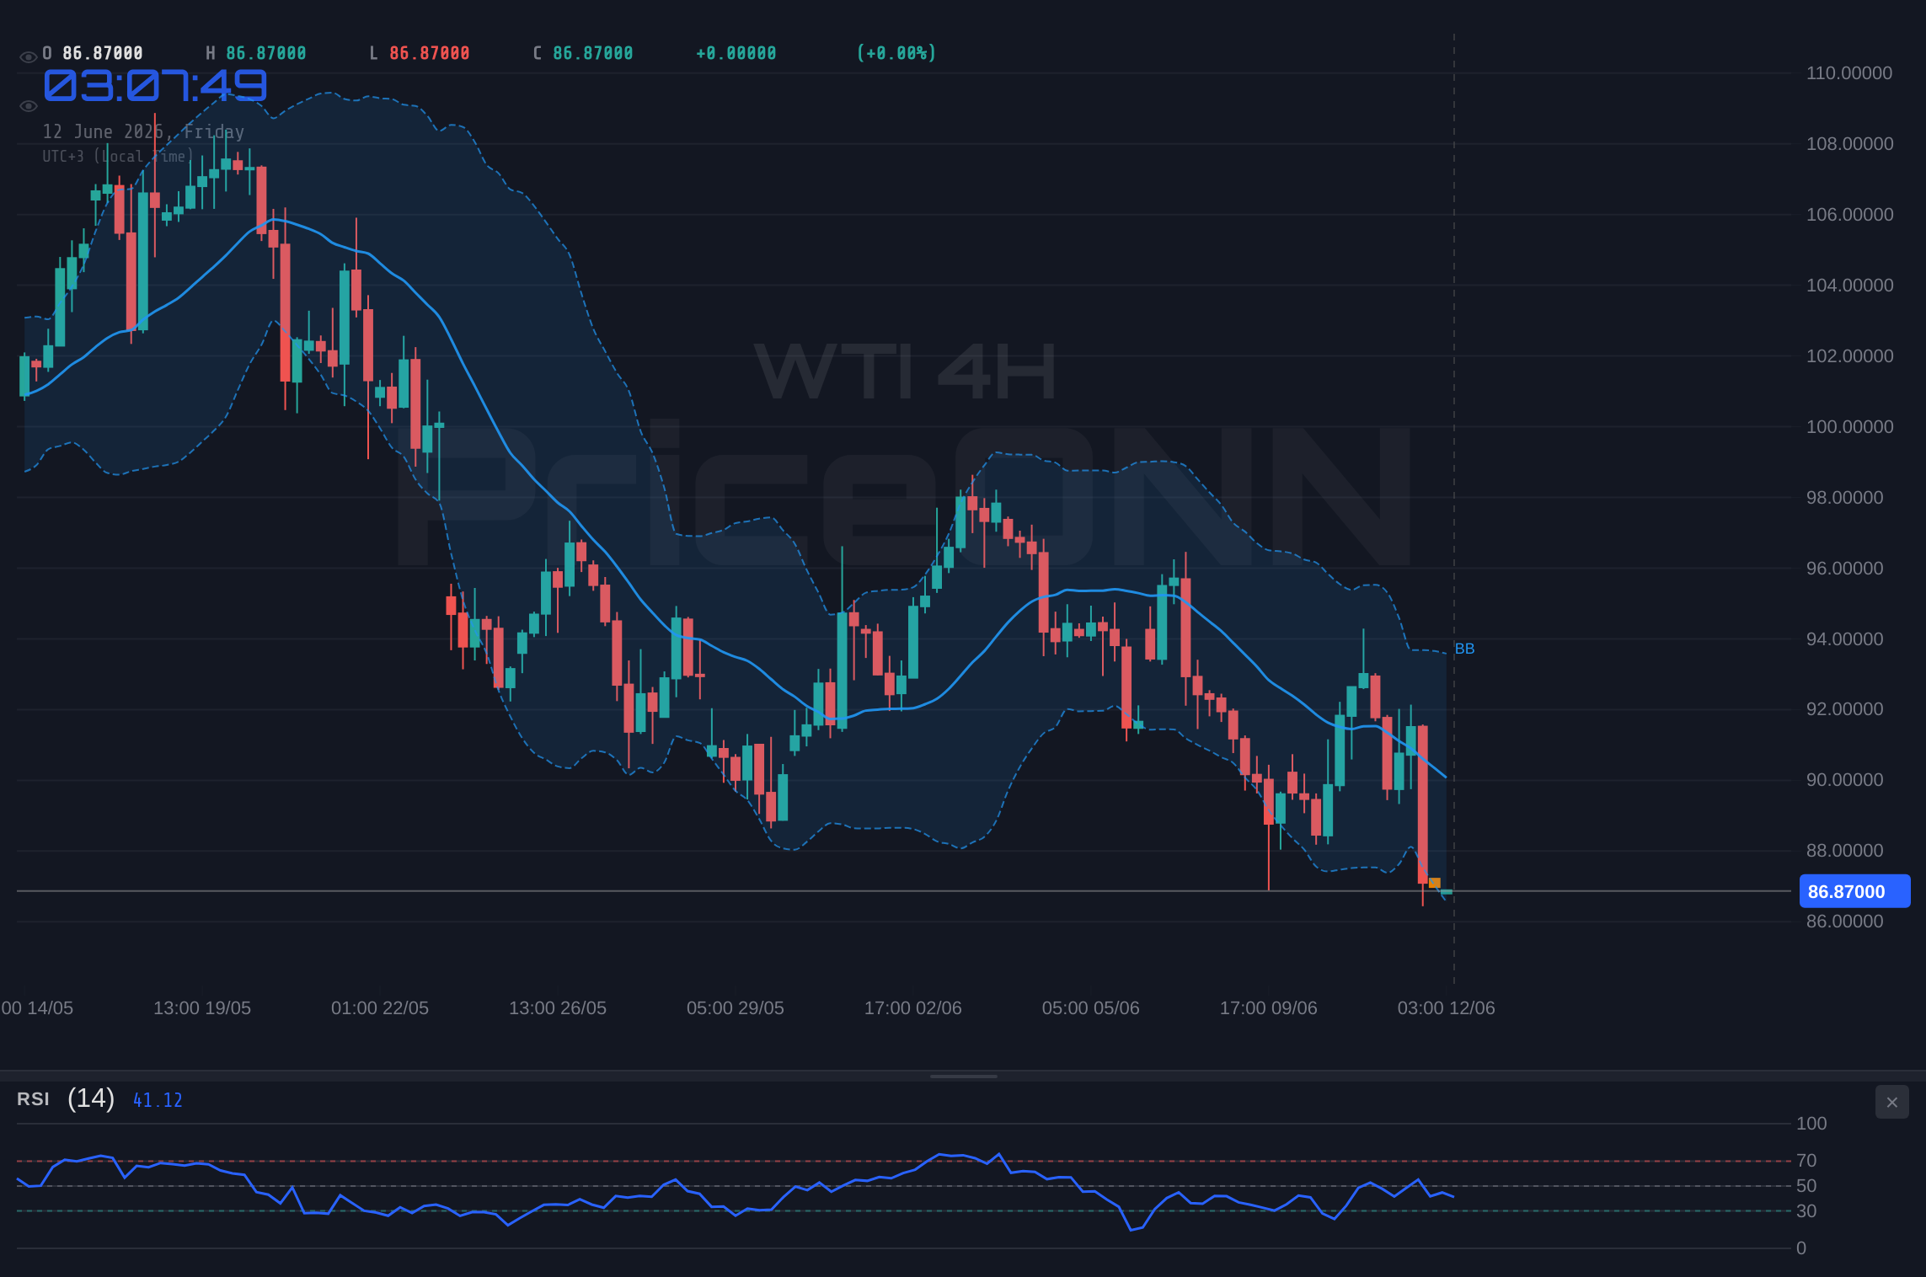Viewport: 1926px width, 1277px height.
Task: Click the high price H 86.87000
Action: [x=256, y=53]
